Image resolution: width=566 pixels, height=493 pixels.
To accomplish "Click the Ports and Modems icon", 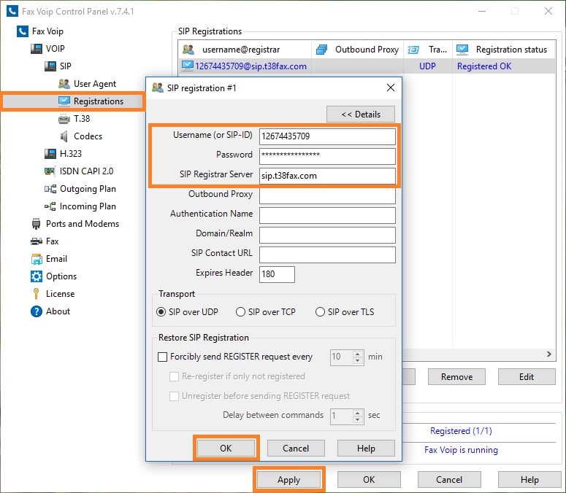I will coord(36,224).
